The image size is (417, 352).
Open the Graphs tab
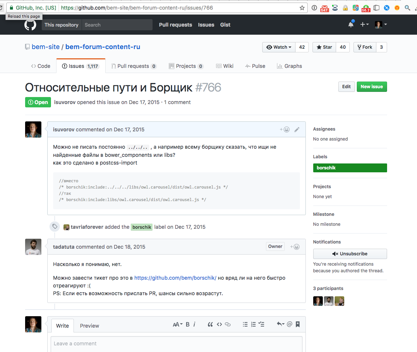pyautogui.click(x=289, y=66)
